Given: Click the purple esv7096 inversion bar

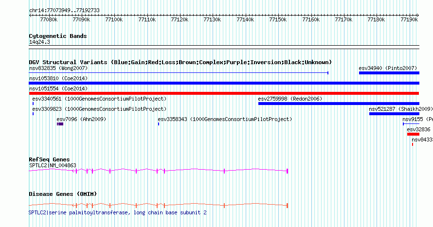Looking at the screenshot, I should click(x=60, y=124).
